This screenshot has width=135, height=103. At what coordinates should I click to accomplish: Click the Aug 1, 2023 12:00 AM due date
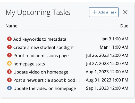click(x=107, y=72)
